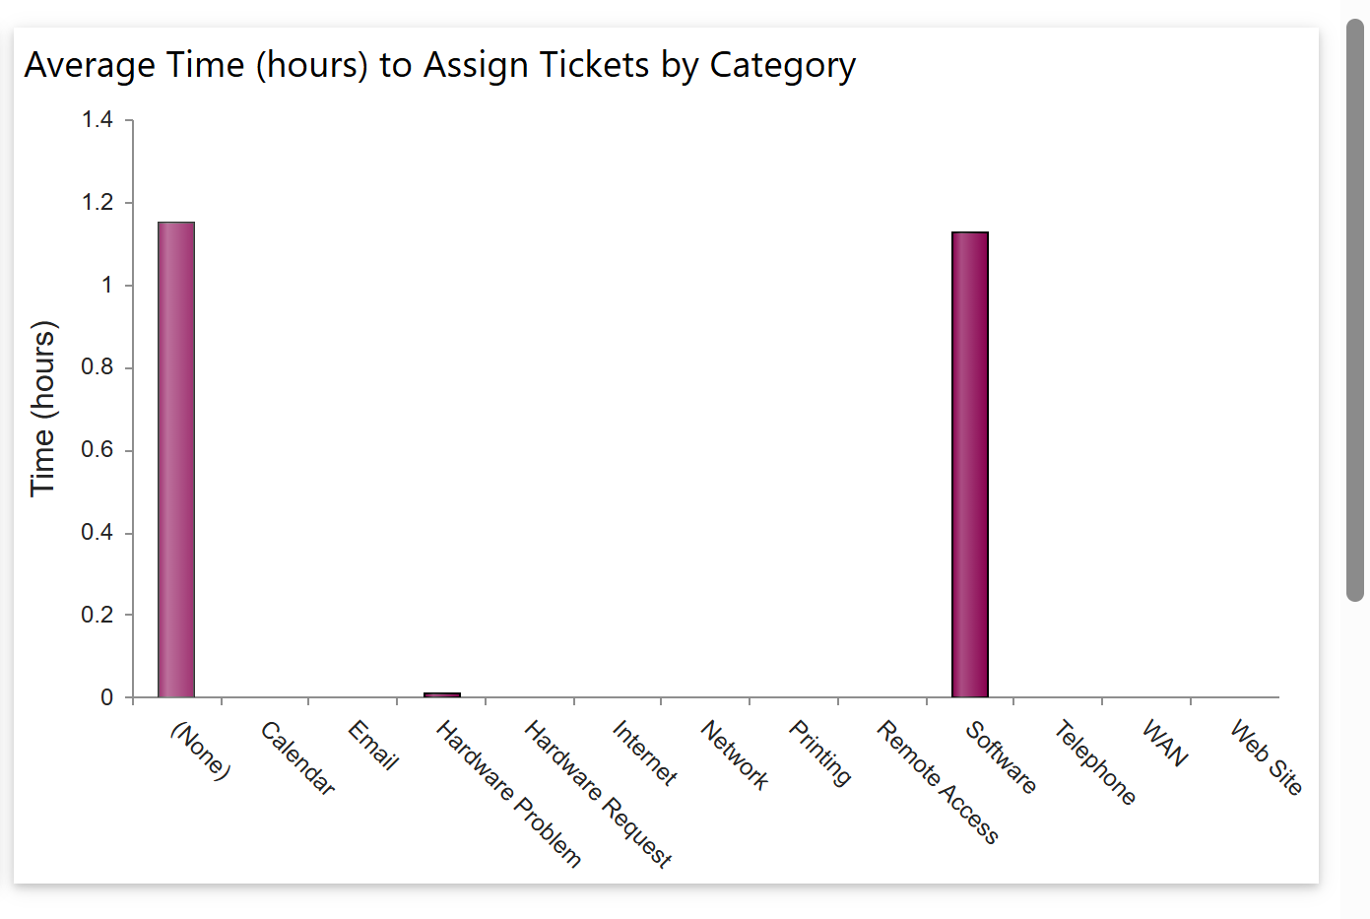Click the Time (hours) axis title
Screen dimensions: 1370x919
43,408
